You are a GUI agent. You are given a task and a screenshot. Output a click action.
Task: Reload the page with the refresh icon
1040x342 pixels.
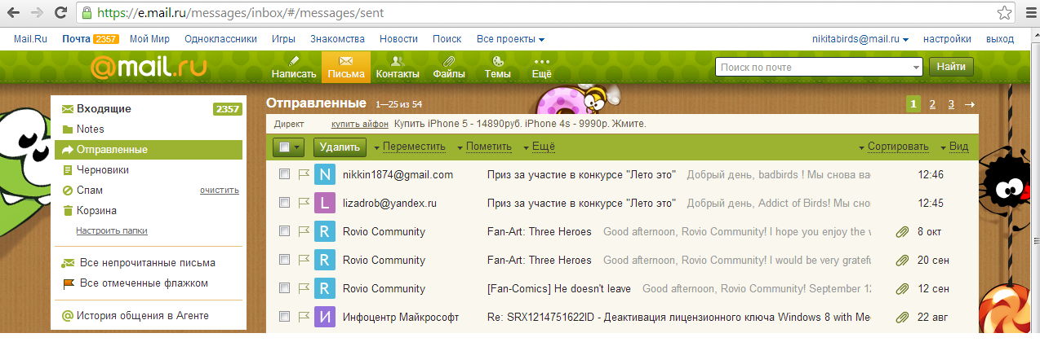click(61, 13)
